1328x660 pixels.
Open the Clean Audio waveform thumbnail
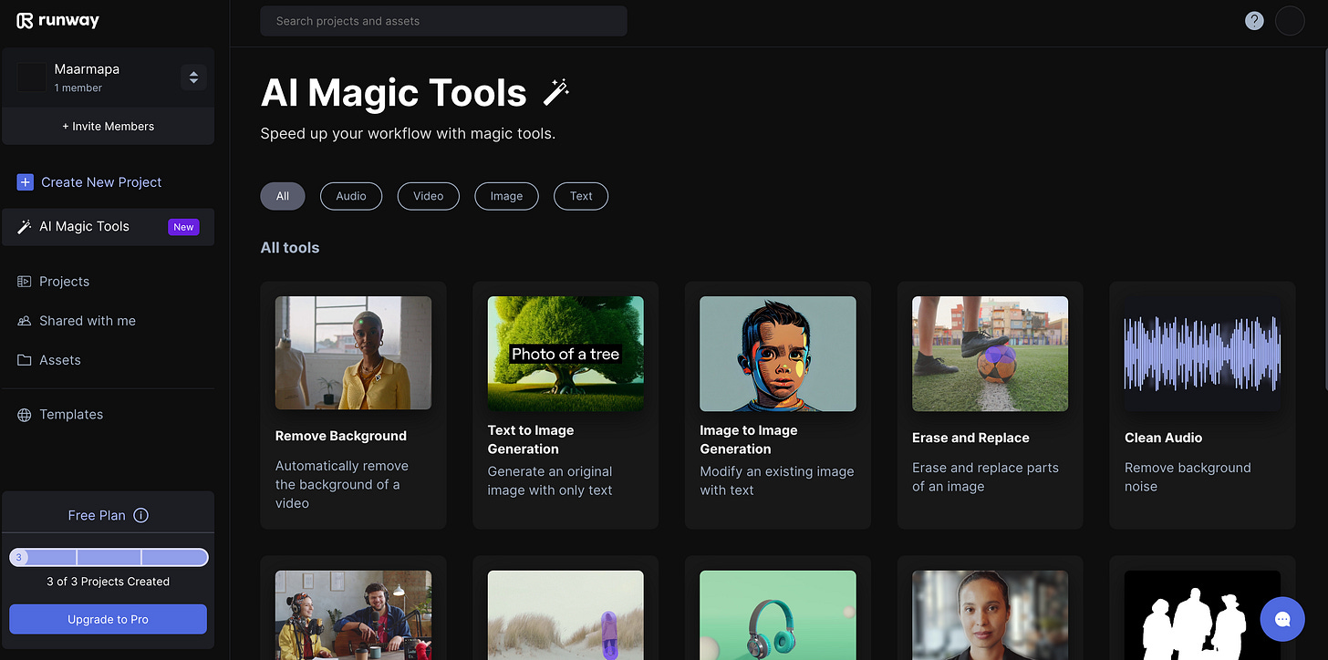click(1202, 354)
